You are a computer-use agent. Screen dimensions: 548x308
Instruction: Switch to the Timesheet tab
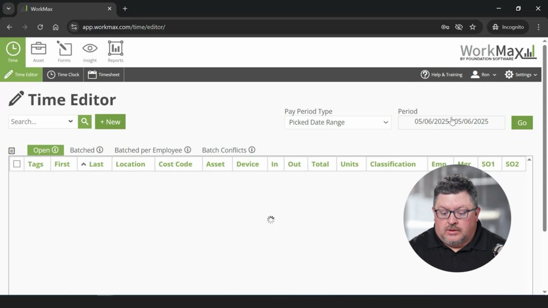click(104, 75)
